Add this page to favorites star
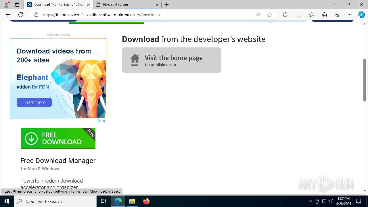This screenshot has width=368, height=207. coord(270,15)
